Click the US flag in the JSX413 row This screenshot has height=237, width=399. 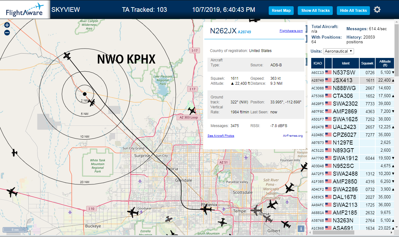click(328, 80)
